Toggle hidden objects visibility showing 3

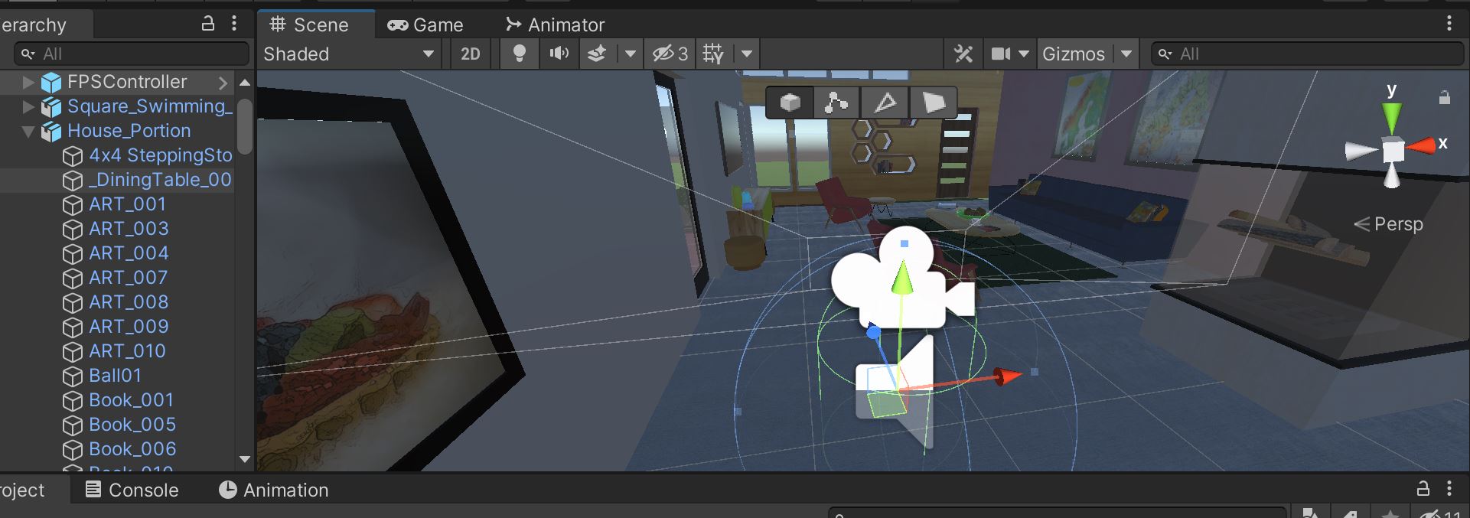coord(670,54)
